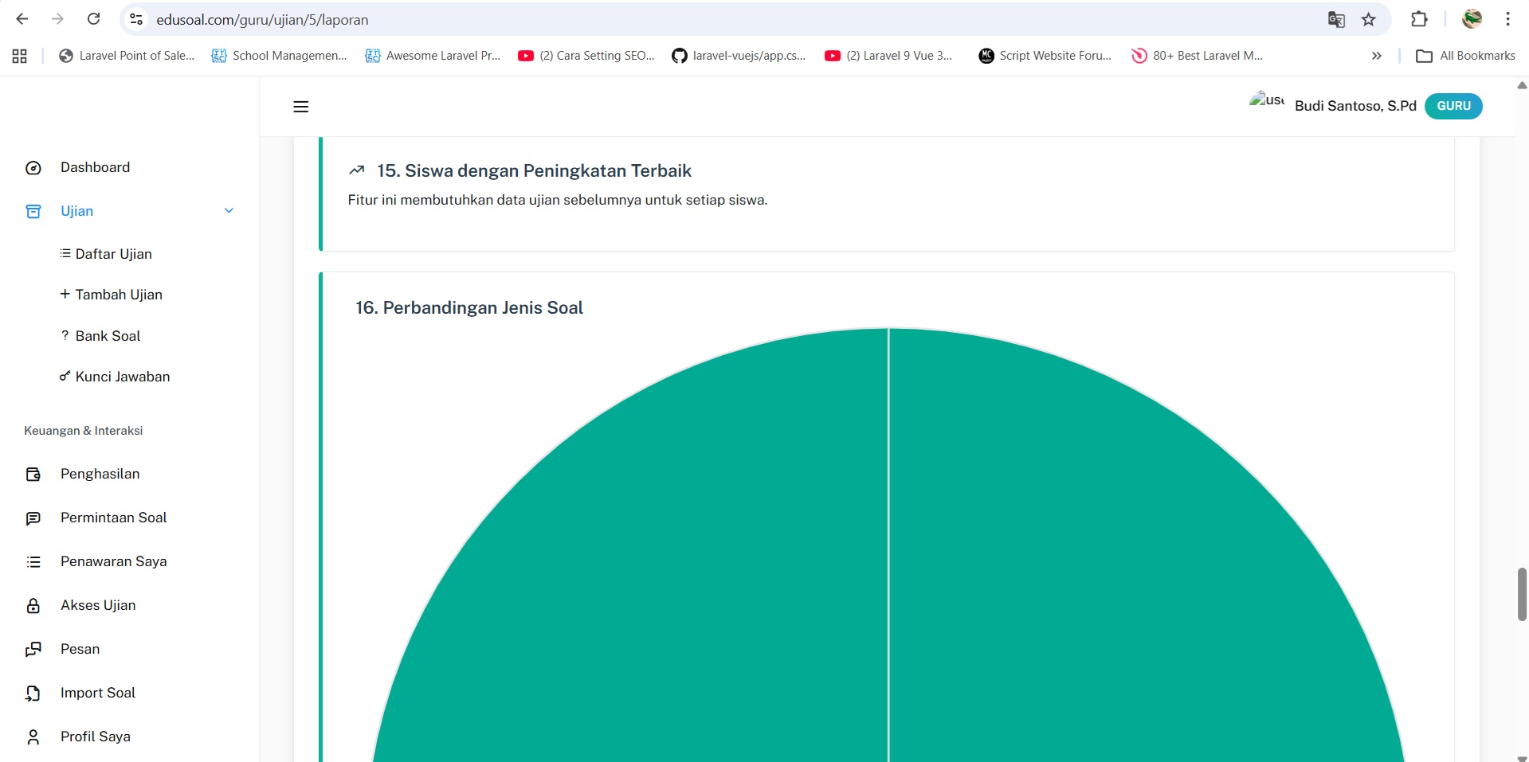Click the Import Soal file icon

coord(33,694)
